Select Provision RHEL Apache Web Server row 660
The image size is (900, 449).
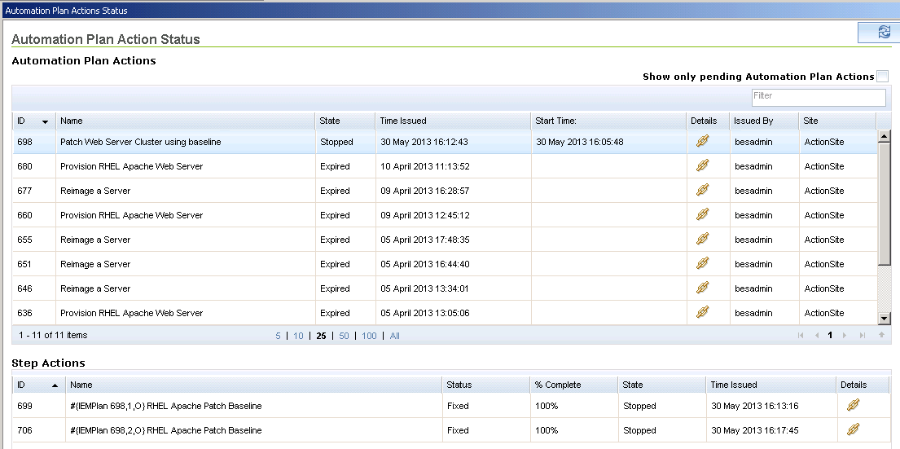click(445, 215)
